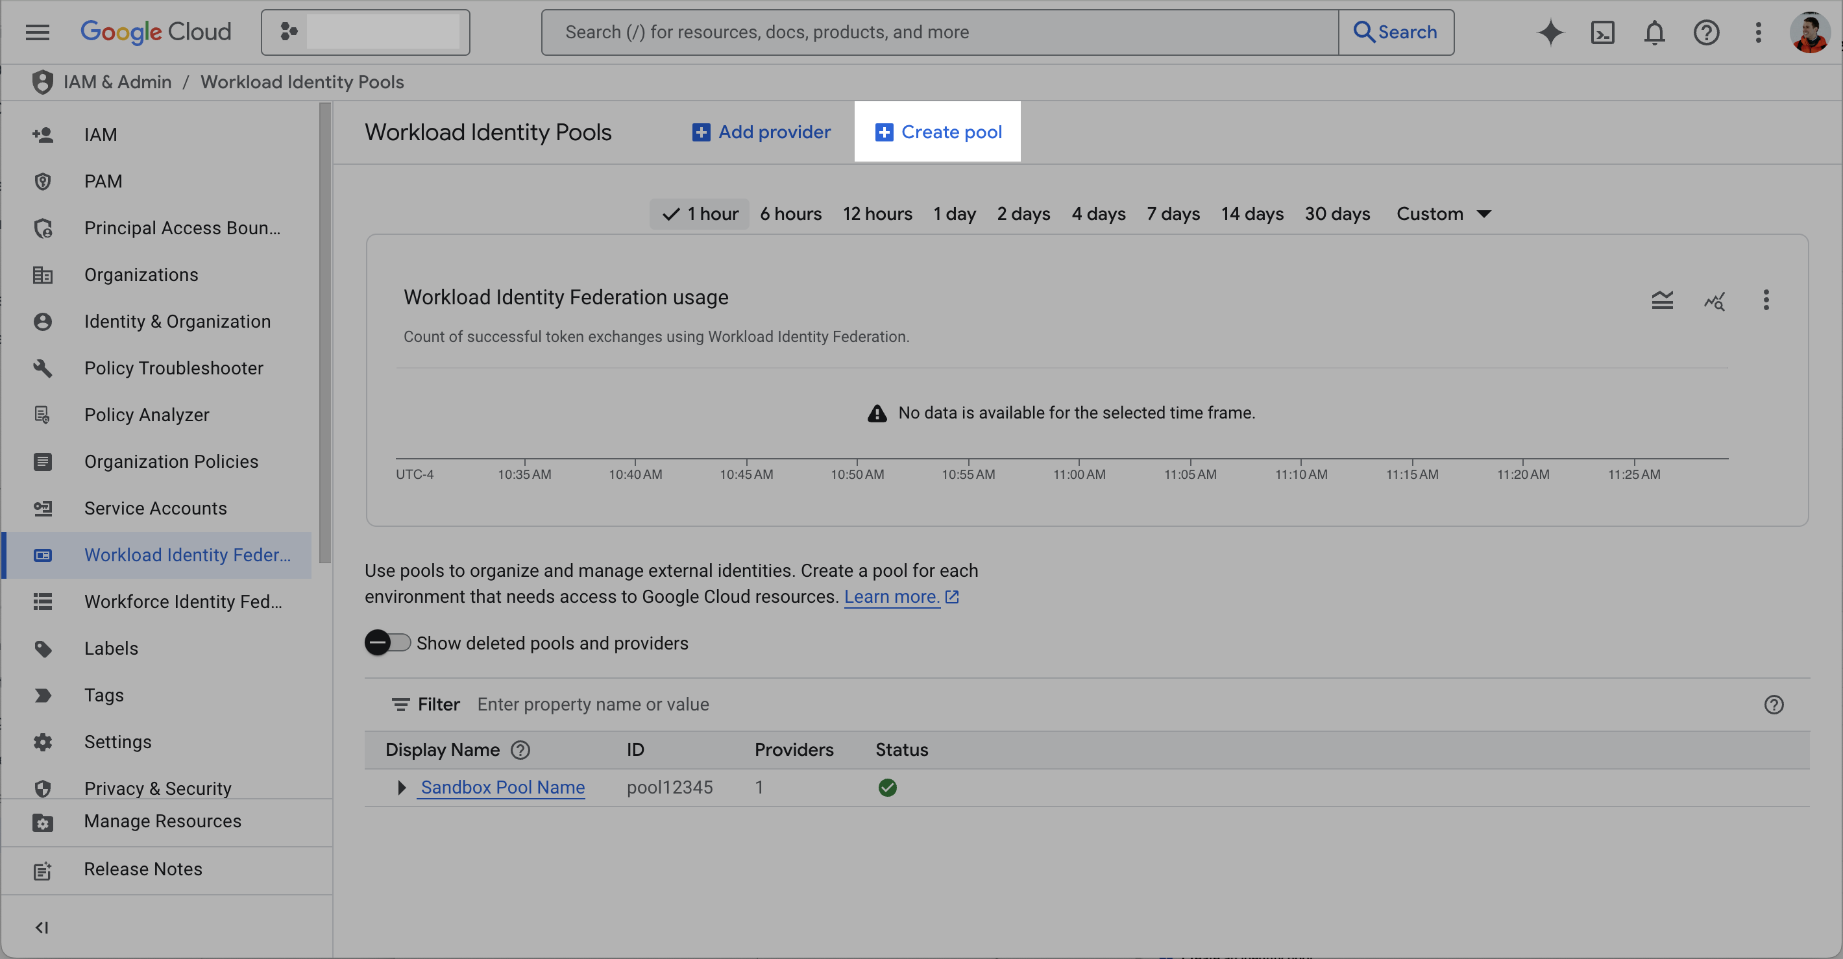Select the 1 hour time range
Screen dimensions: 1843x959
[x=700, y=214]
